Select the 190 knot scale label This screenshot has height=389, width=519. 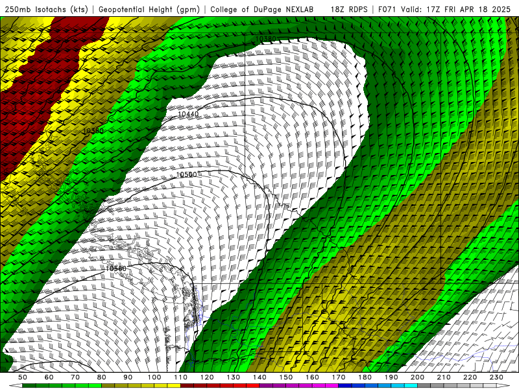click(x=391, y=377)
